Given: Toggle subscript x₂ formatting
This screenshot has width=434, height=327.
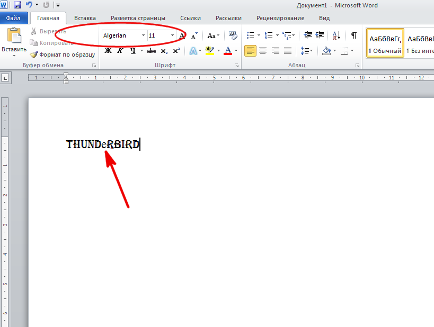Looking at the screenshot, I should pos(164,51).
